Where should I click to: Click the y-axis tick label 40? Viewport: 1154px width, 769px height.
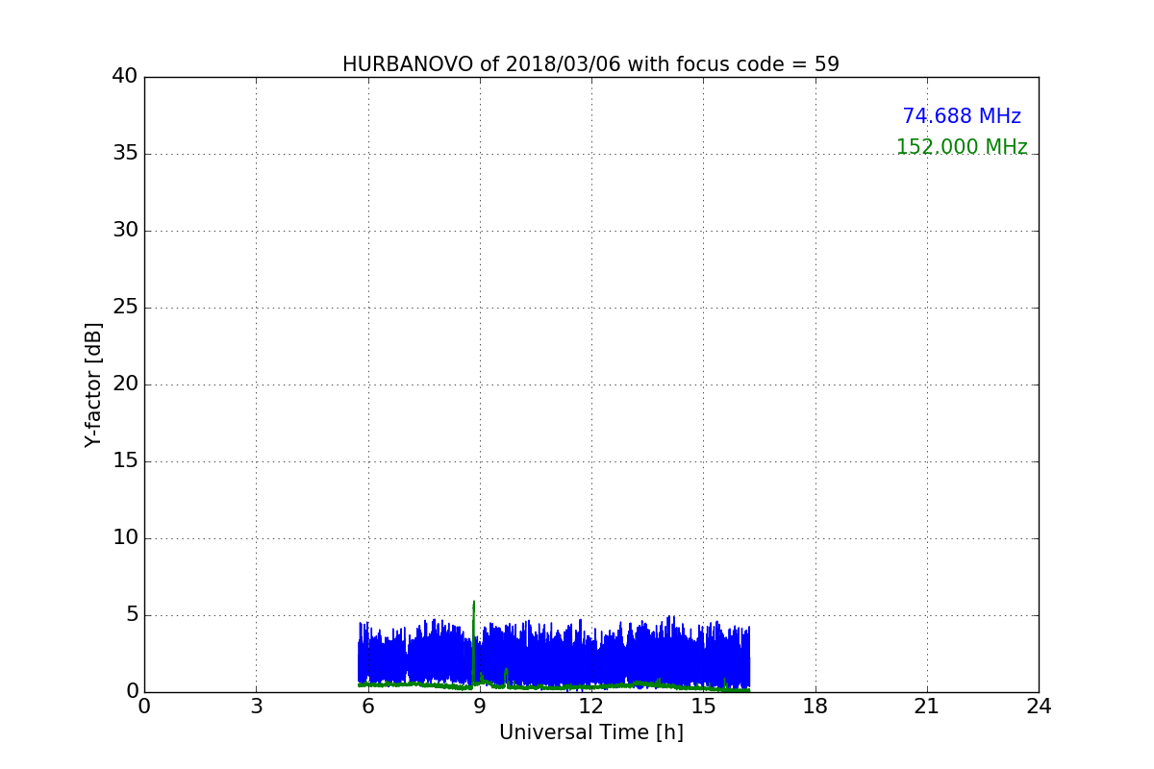pyautogui.click(x=125, y=77)
